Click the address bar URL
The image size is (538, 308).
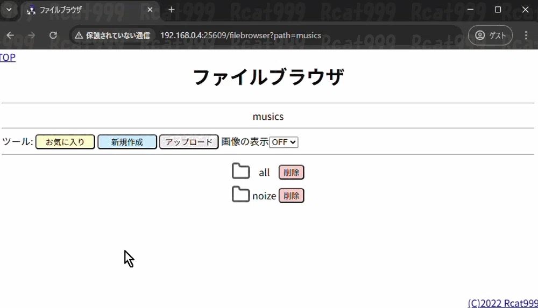pos(240,35)
